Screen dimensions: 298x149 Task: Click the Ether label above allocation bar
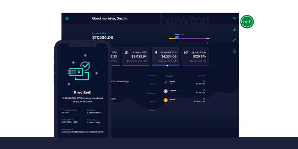tap(178, 34)
